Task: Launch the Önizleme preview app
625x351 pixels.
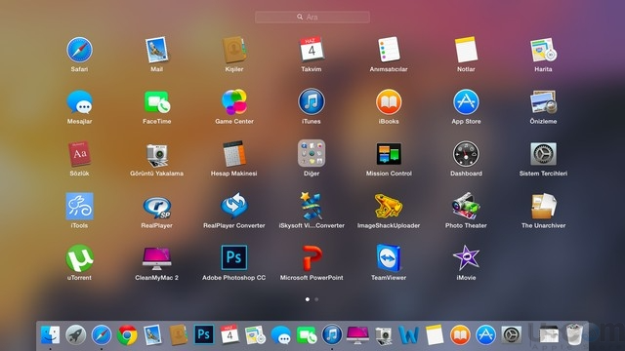Action: tap(543, 101)
